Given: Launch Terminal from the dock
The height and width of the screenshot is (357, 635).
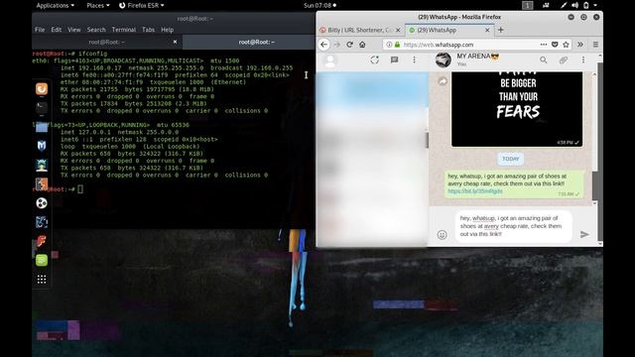Looking at the screenshot, I should click(42, 108).
